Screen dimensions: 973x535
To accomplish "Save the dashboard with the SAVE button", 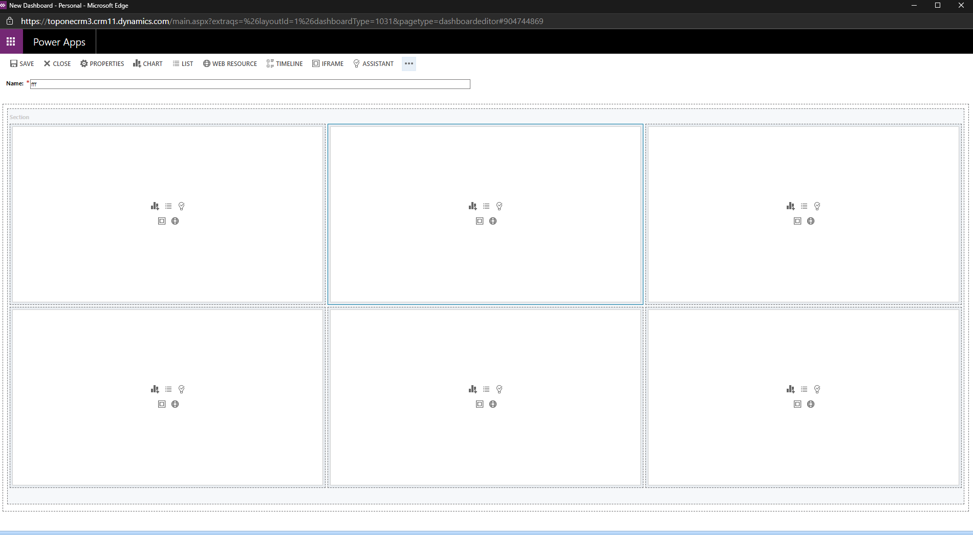I will (22, 63).
